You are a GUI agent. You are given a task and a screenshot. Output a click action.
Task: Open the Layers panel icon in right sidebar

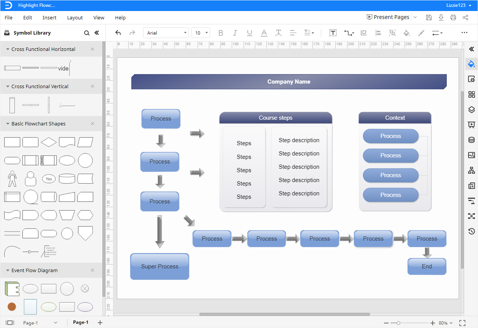click(x=472, y=109)
